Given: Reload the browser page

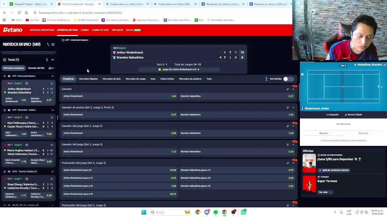Looking at the screenshot, I should (x=19, y=13).
